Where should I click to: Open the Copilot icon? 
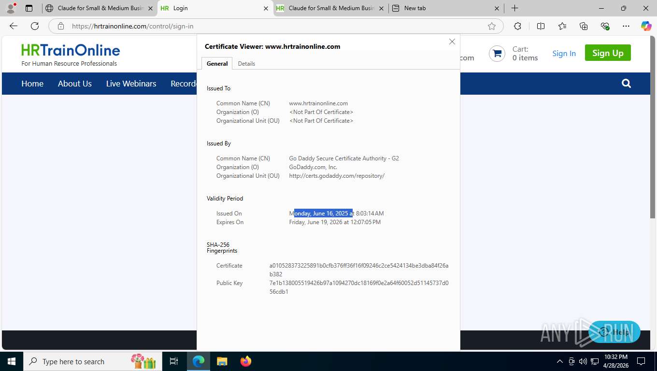[646, 26]
